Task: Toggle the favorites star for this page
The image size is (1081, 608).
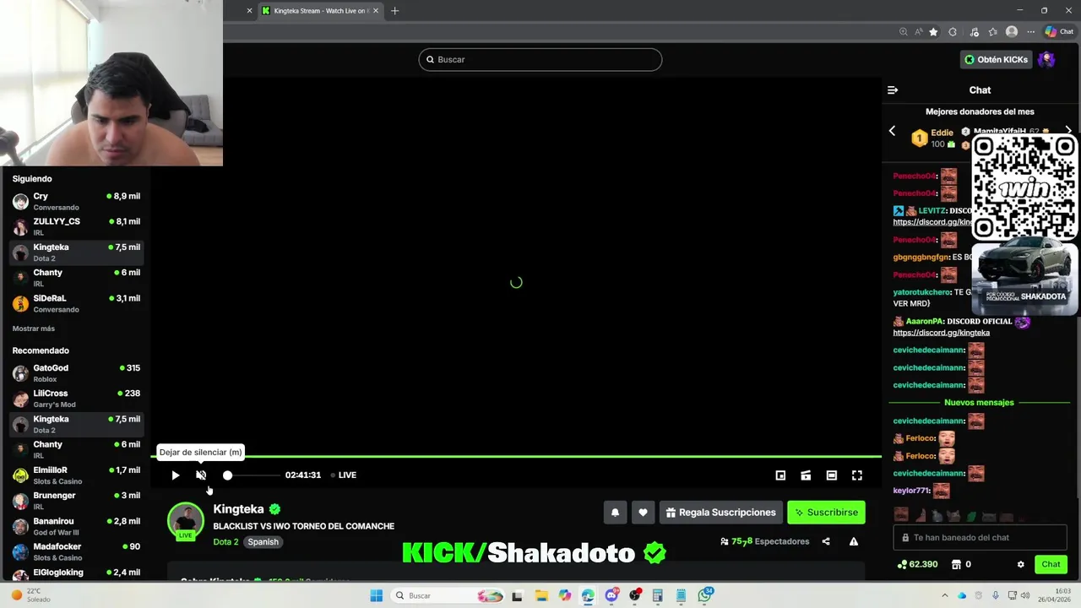Action: coord(933,32)
